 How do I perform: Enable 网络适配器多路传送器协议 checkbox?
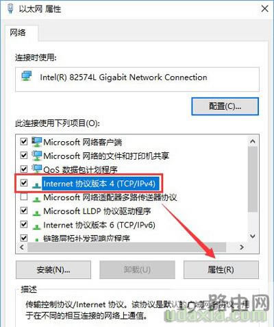pyautogui.click(x=24, y=197)
